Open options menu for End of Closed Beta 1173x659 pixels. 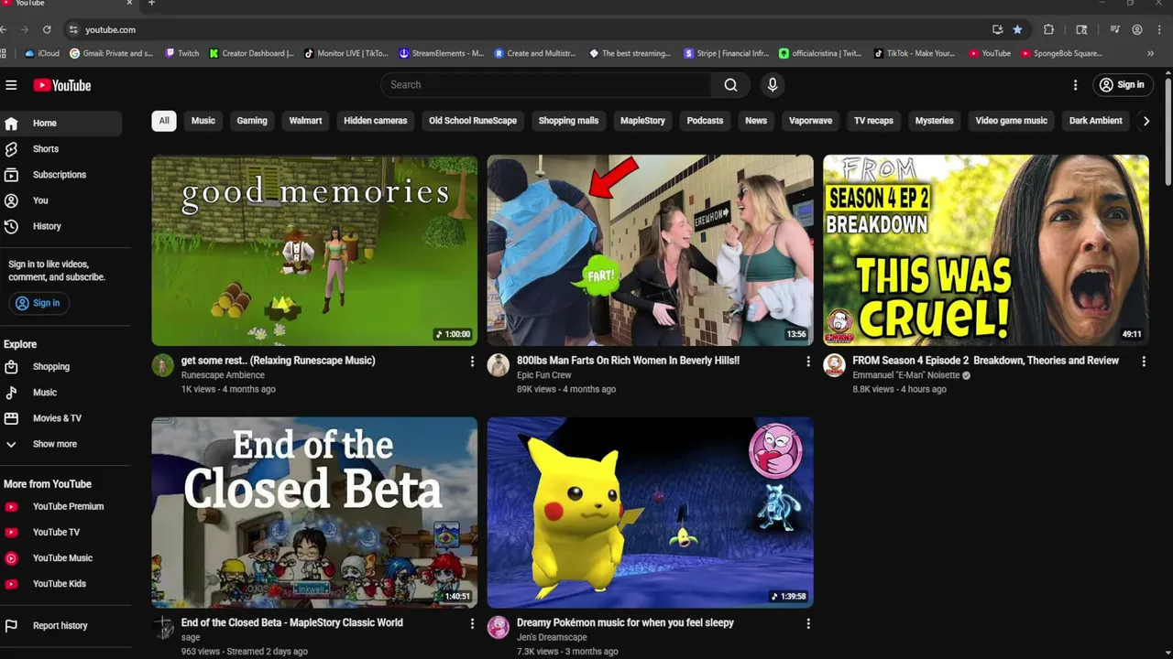[472, 624]
